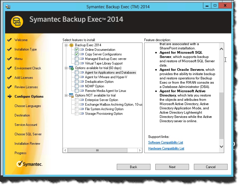Collapse Options NOT available for trial node

point(66,96)
